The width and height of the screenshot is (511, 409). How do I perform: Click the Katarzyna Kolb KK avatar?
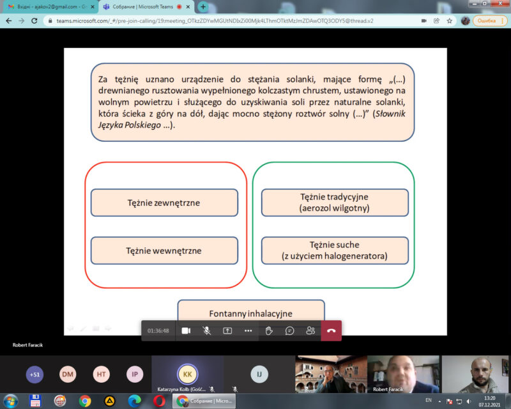pos(187,373)
